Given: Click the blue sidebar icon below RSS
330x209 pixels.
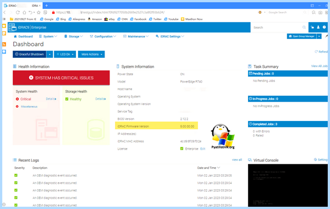Looking at the screenshot, I should (4, 52).
